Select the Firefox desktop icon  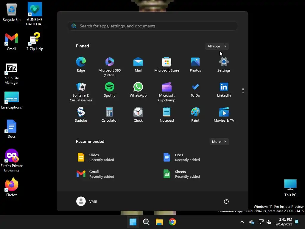tap(12, 187)
